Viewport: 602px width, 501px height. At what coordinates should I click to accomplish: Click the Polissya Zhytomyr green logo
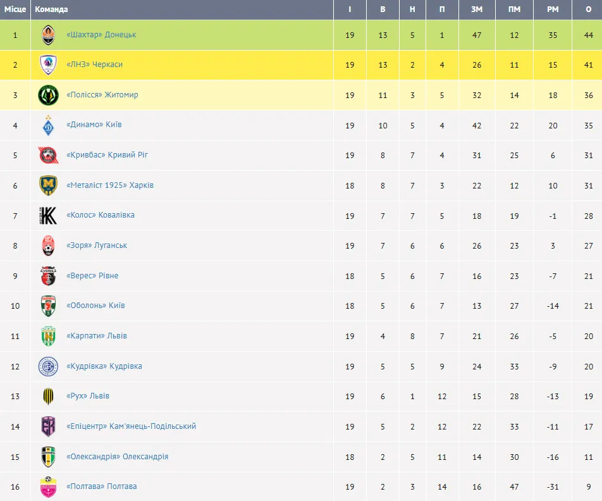point(49,96)
